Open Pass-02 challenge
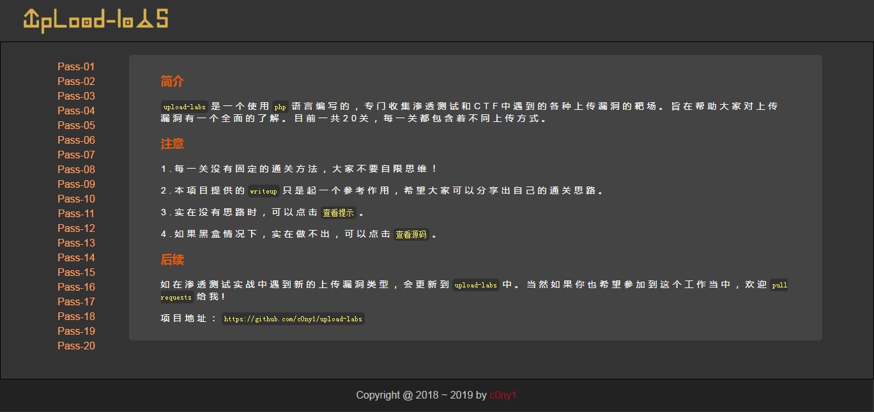The image size is (874, 412). (75, 81)
